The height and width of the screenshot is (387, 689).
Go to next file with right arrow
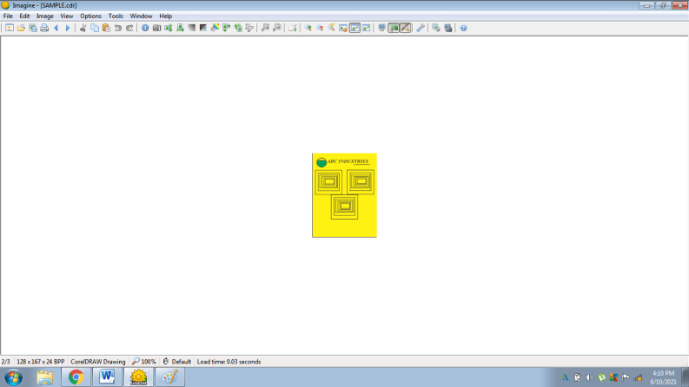(x=67, y=28)
